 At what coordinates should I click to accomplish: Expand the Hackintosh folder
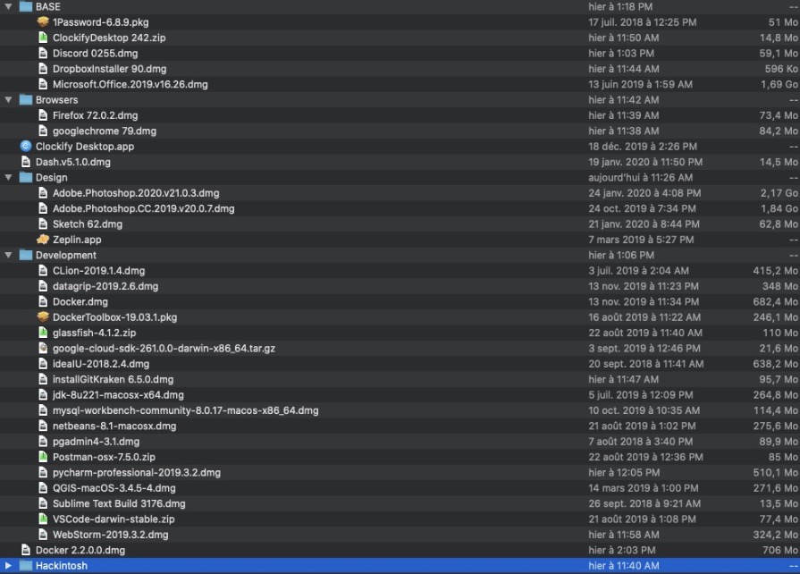click(9, 566)
